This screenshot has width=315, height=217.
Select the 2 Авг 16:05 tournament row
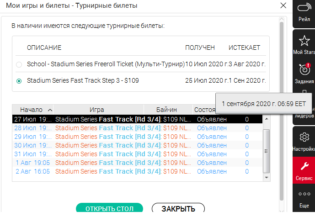pos(137,171)
